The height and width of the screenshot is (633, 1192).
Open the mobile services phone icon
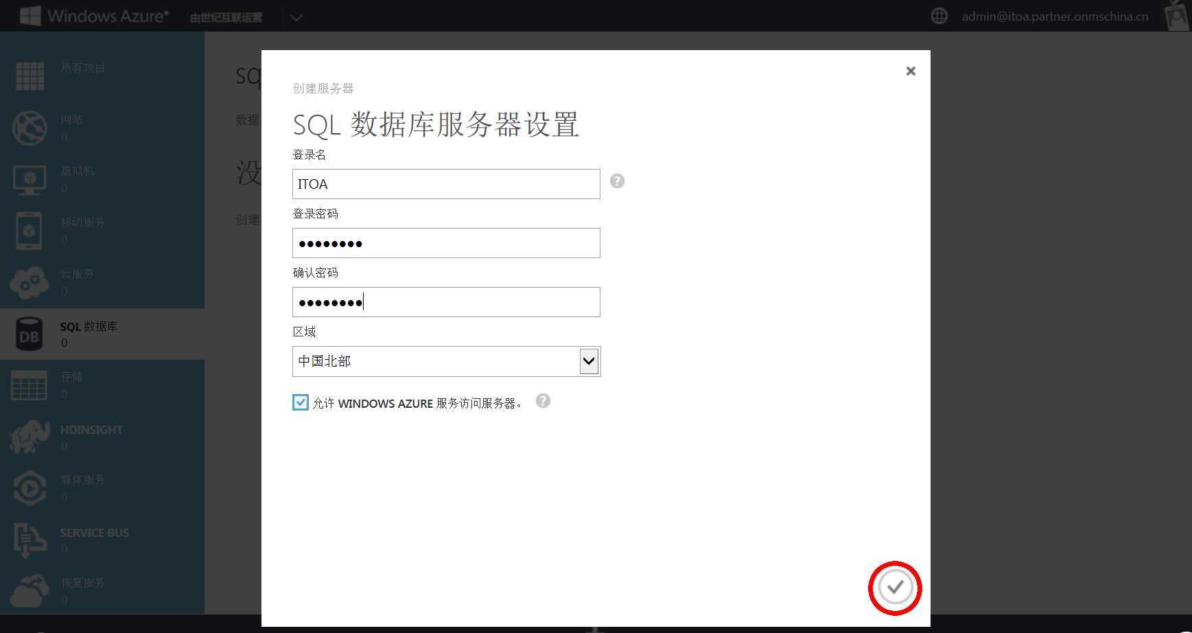(x=30, y=231)
